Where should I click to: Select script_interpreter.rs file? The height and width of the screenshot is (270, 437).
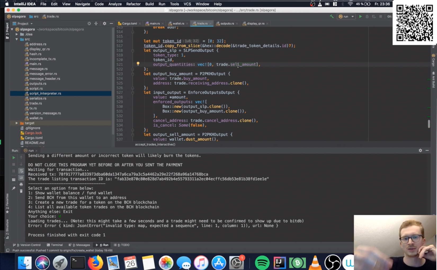pos(45,93)
